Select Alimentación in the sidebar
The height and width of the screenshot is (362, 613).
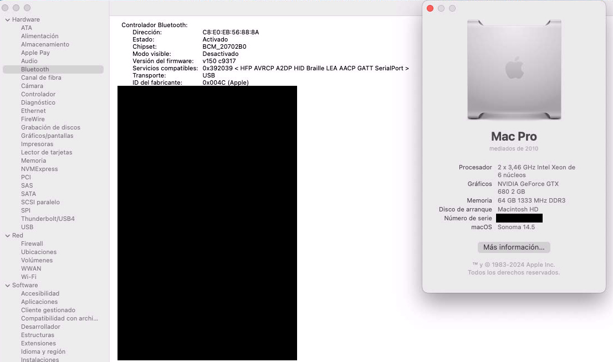(x=39, y=36)
